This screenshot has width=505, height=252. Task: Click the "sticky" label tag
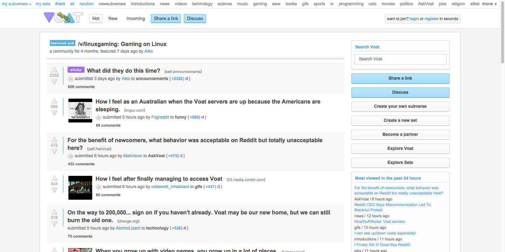tap(76, 70)
